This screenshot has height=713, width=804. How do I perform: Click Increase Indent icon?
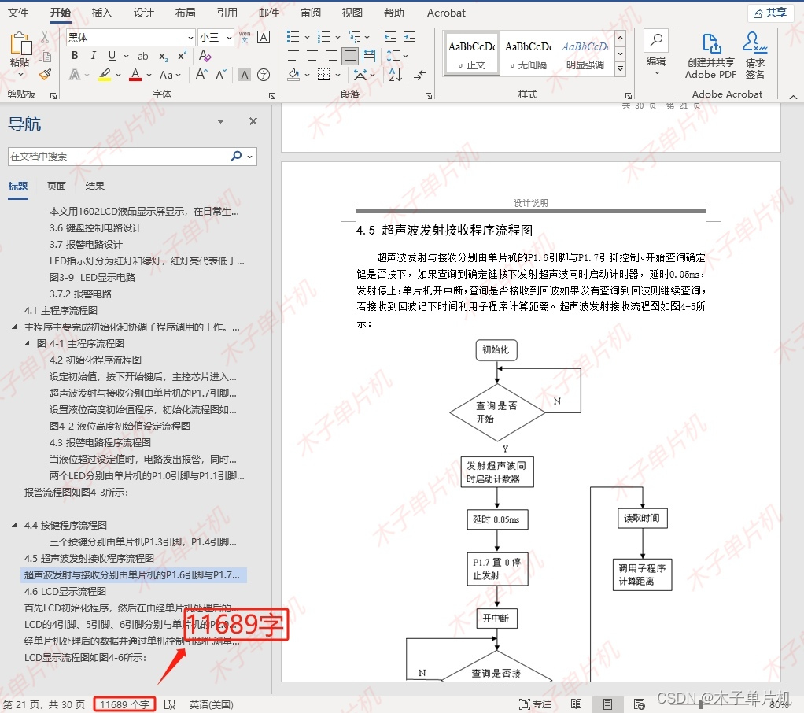point(409,36)
